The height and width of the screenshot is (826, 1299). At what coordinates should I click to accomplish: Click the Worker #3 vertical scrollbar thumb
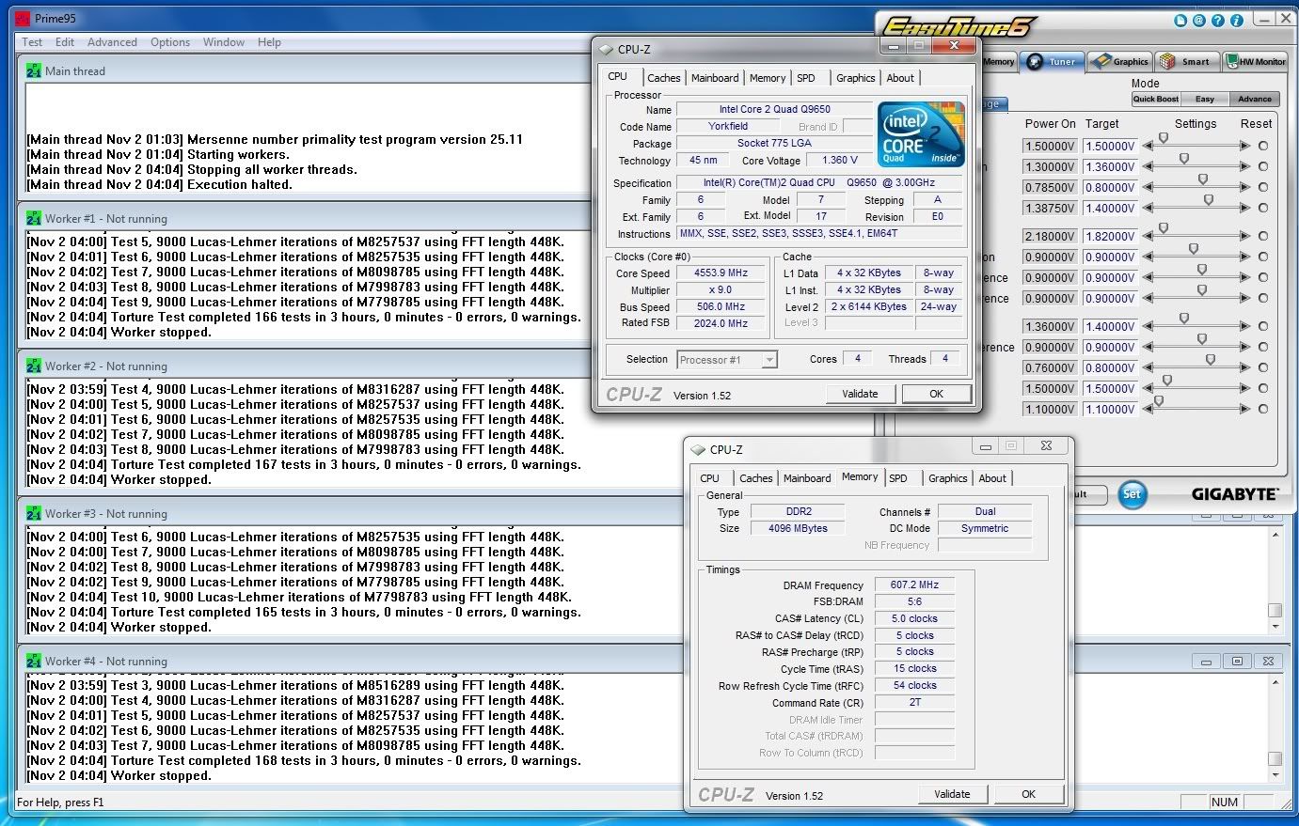[1275, 610]
